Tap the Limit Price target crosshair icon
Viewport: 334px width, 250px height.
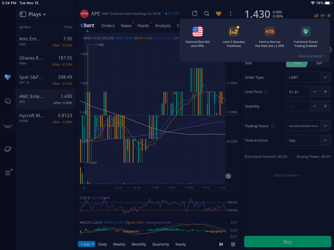click(x=266, y=92)
